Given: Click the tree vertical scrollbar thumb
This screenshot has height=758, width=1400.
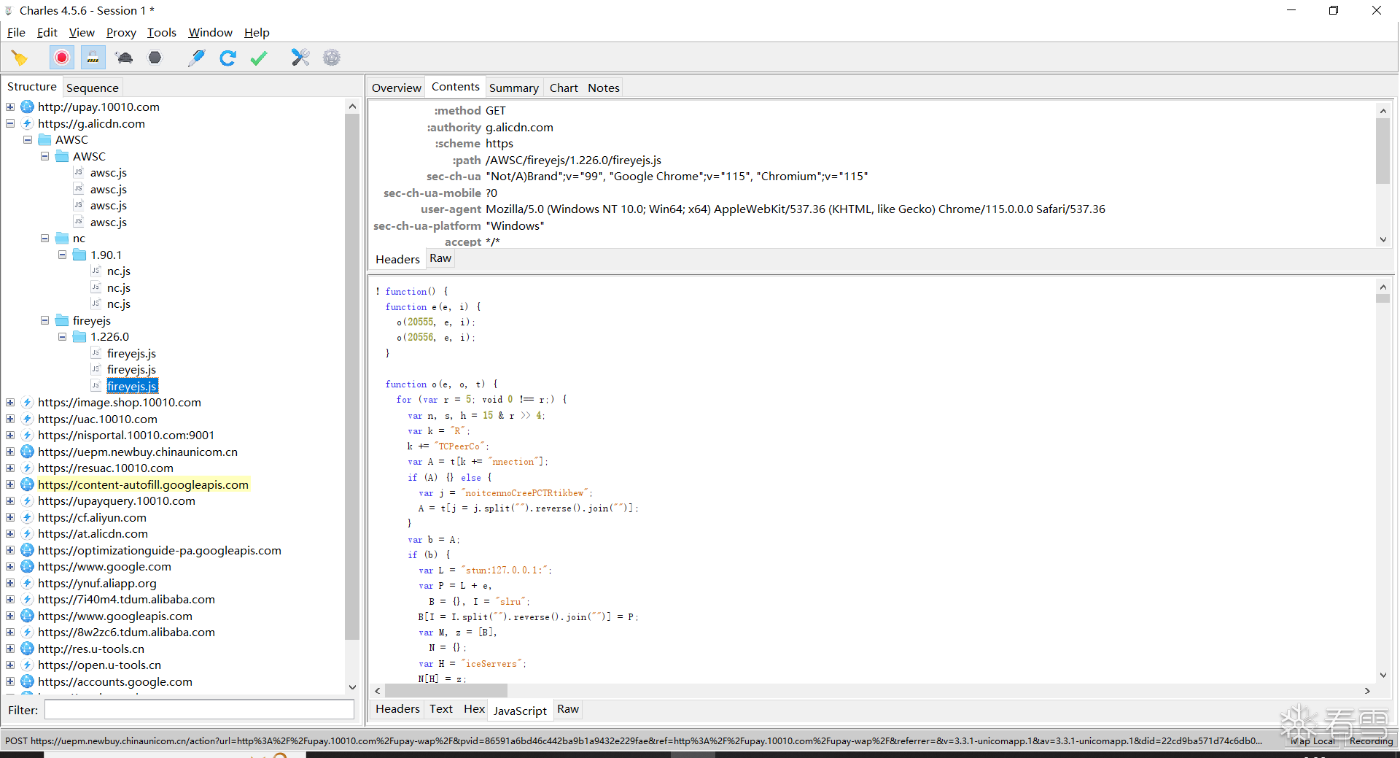Looking at the screenshot, I should click(351, 376).
